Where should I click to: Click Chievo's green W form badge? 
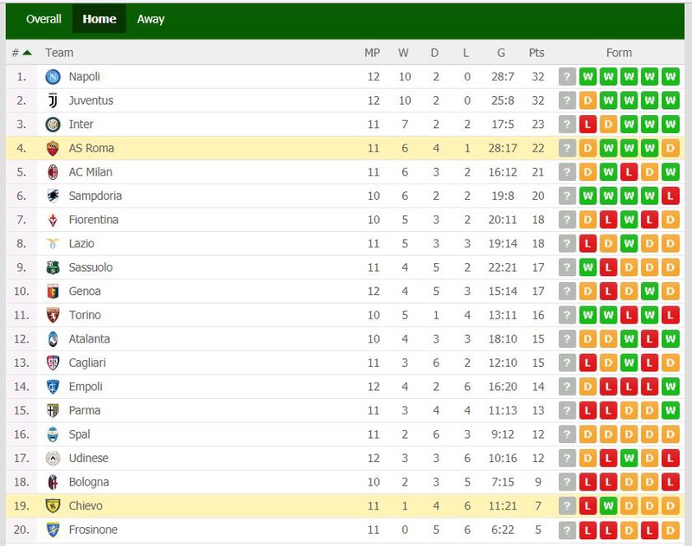608,506
